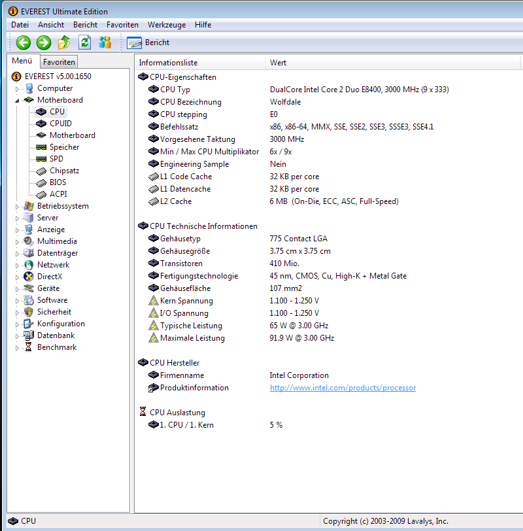Click the Datenträger drive icon
Viewport: 523px width, 531px height.
pos(29,253)
